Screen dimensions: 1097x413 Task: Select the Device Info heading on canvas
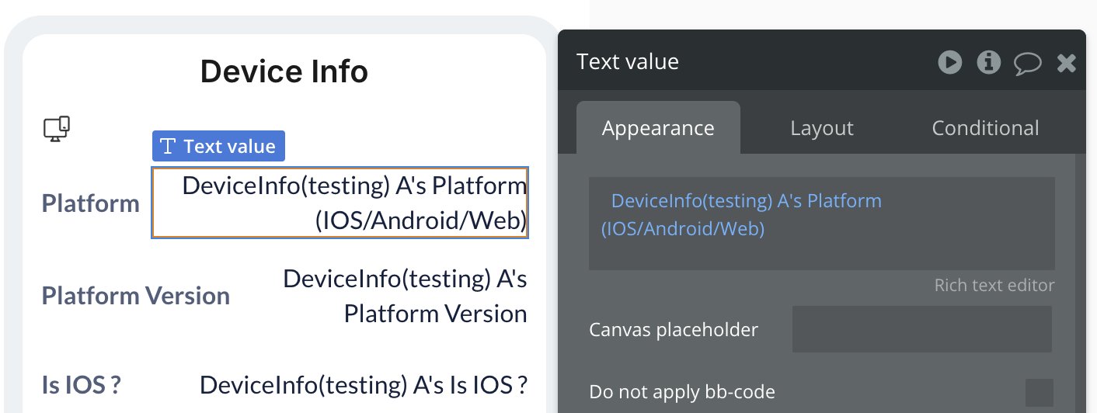point(284,72)
